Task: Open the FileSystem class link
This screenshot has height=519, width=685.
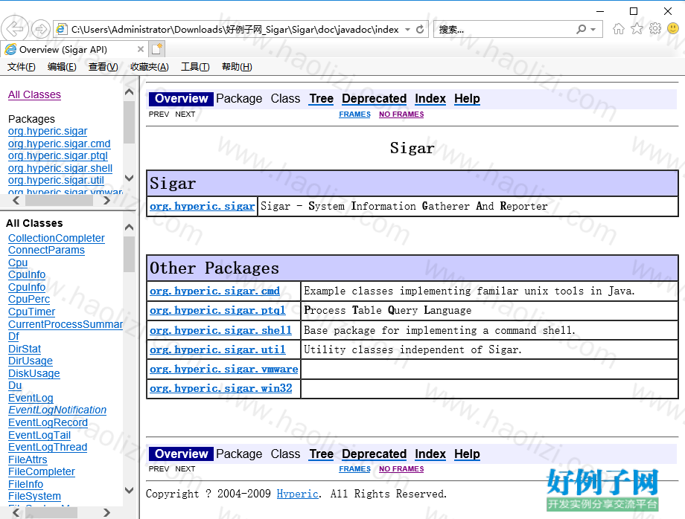Action: 34,496
